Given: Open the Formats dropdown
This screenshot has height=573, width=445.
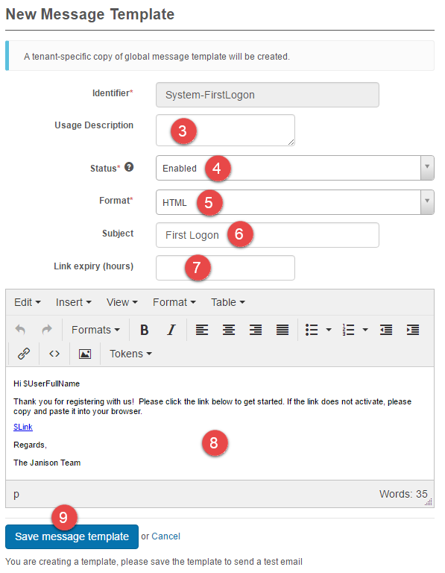Looking at the screenshot, I should click(x=95, y=330).
